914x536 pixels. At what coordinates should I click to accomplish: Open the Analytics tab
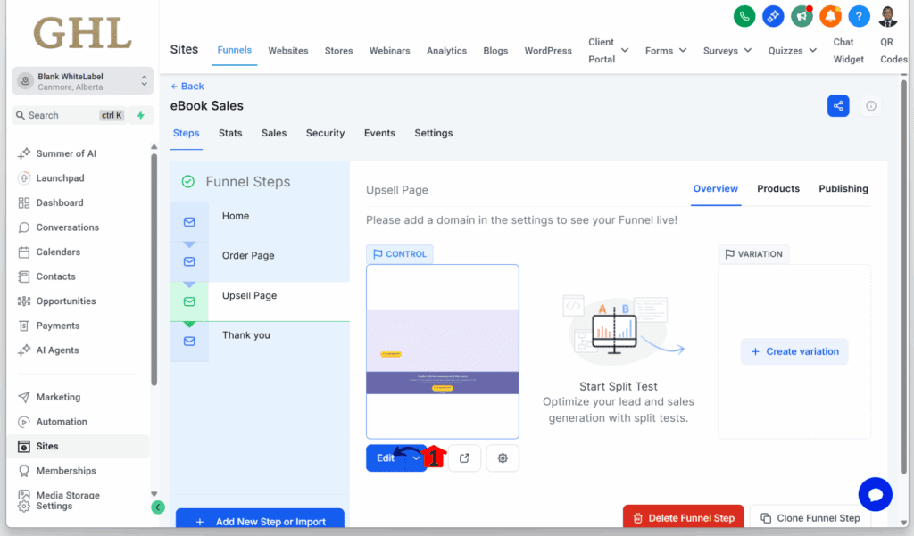tap(446, 51)
